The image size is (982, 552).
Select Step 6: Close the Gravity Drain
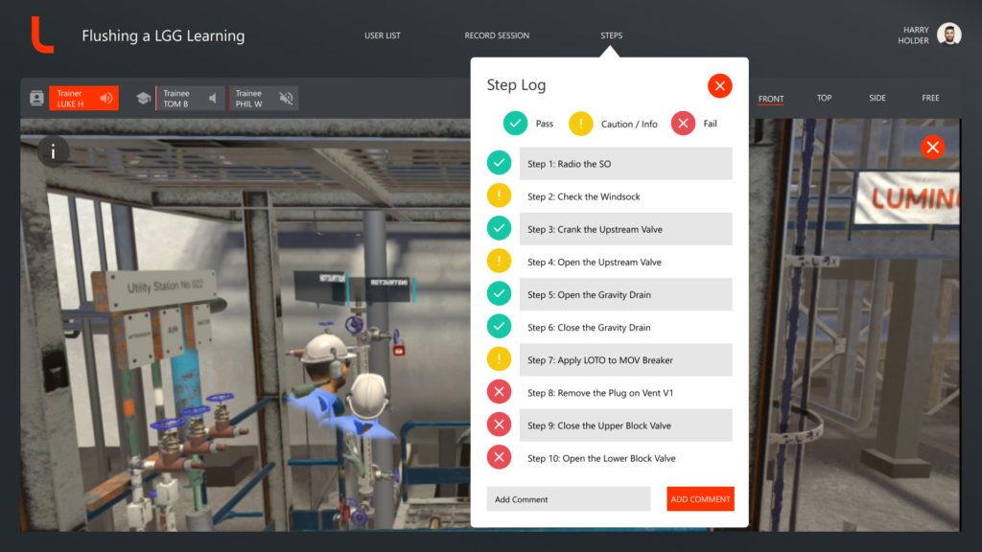(x=625, y=328)
